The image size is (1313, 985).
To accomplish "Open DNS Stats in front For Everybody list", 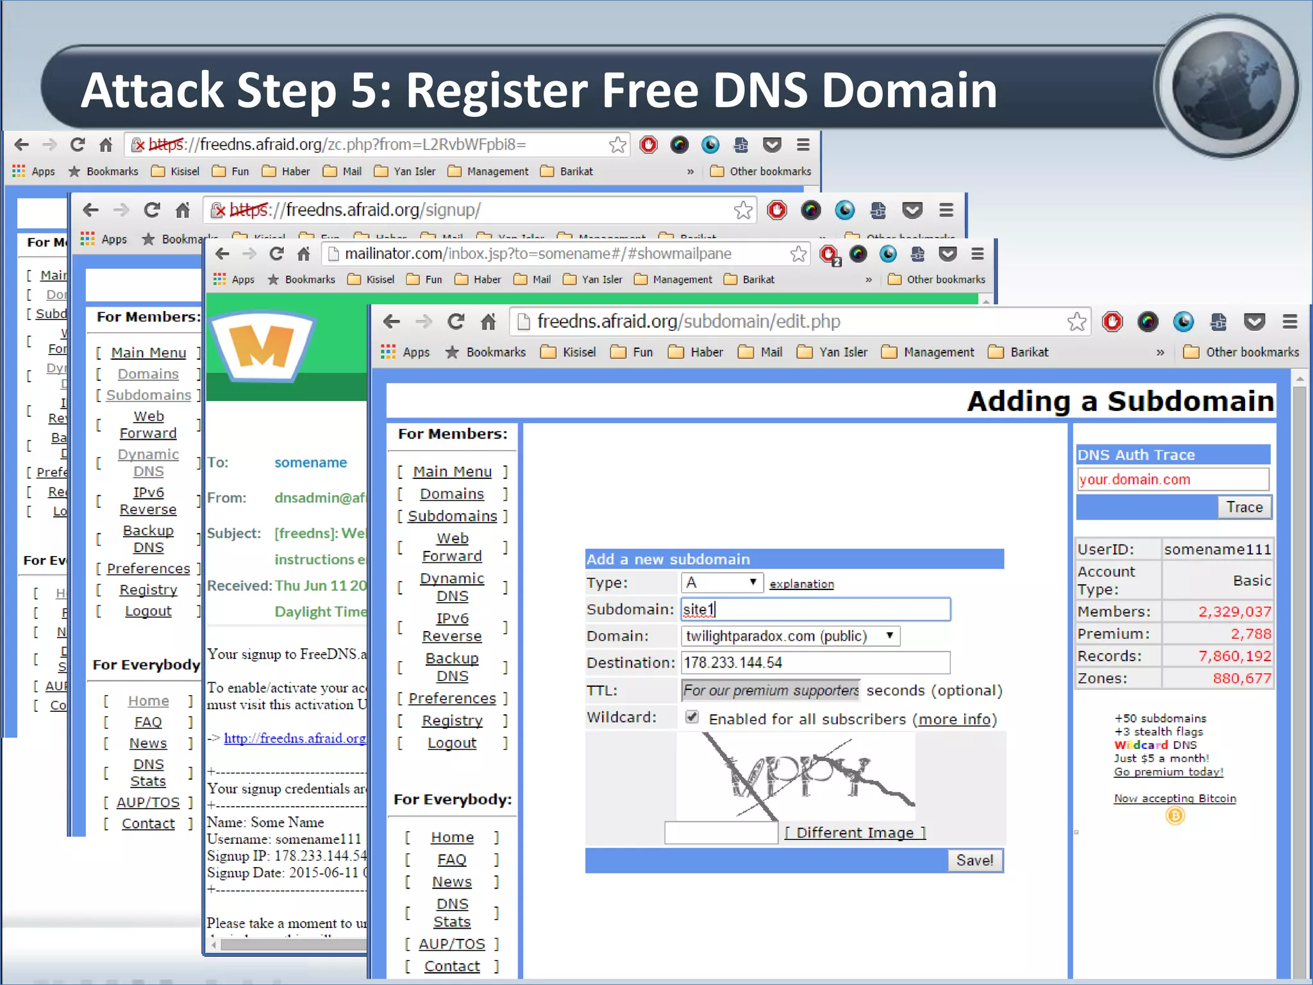I will 452,913.
